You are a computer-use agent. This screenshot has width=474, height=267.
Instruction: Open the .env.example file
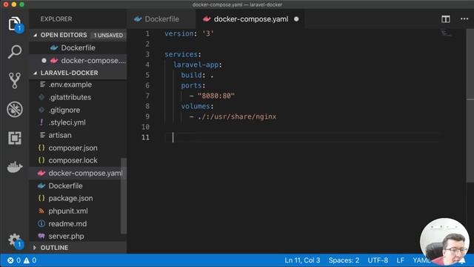coord(70,85)
